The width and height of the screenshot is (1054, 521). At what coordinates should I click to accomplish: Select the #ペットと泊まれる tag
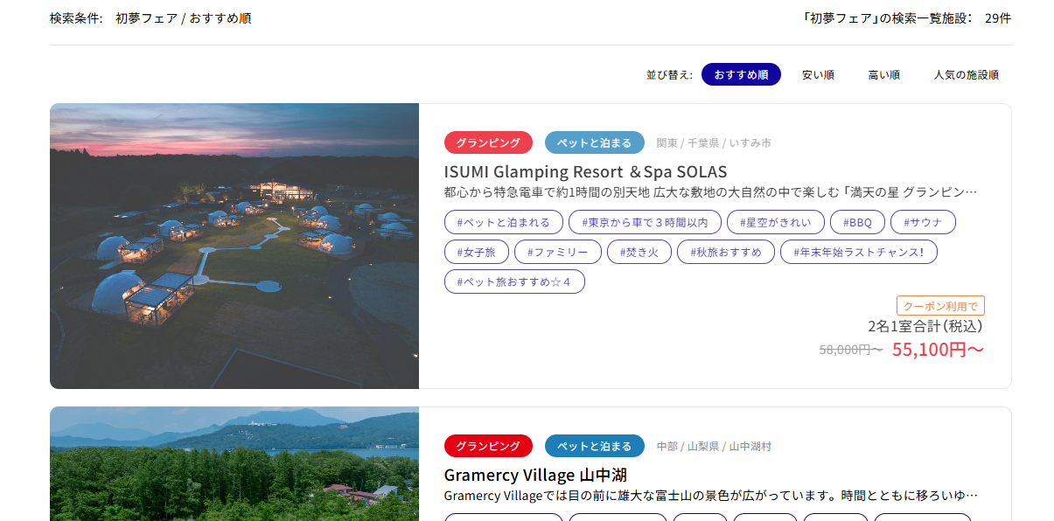point(503,222)
